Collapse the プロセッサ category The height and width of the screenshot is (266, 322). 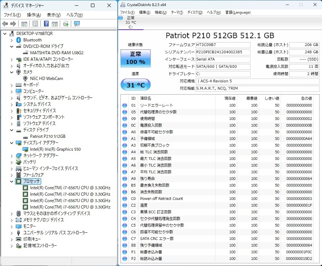point(12,181)
